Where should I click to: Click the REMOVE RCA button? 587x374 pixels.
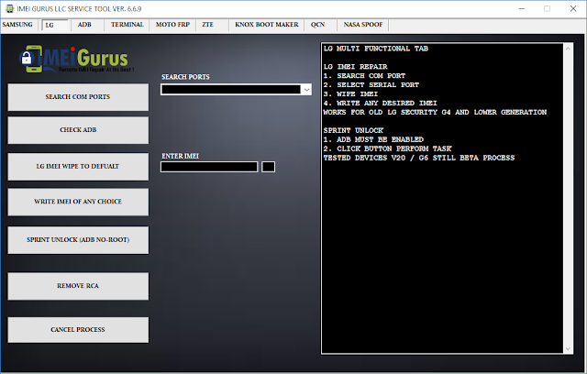[x=78, y=286]
